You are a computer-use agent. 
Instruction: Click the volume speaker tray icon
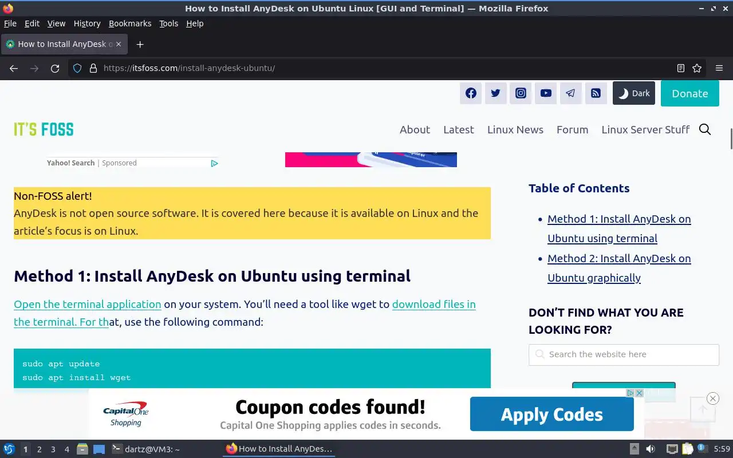tap(651, 449)
